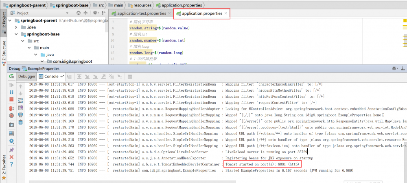
Task: Click scroll-from-source target icon in Project panel
Action: pos(79,13)
